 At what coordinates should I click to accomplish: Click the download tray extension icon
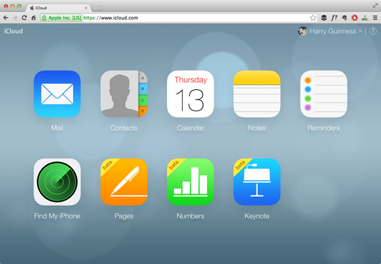tap(364, 18)
